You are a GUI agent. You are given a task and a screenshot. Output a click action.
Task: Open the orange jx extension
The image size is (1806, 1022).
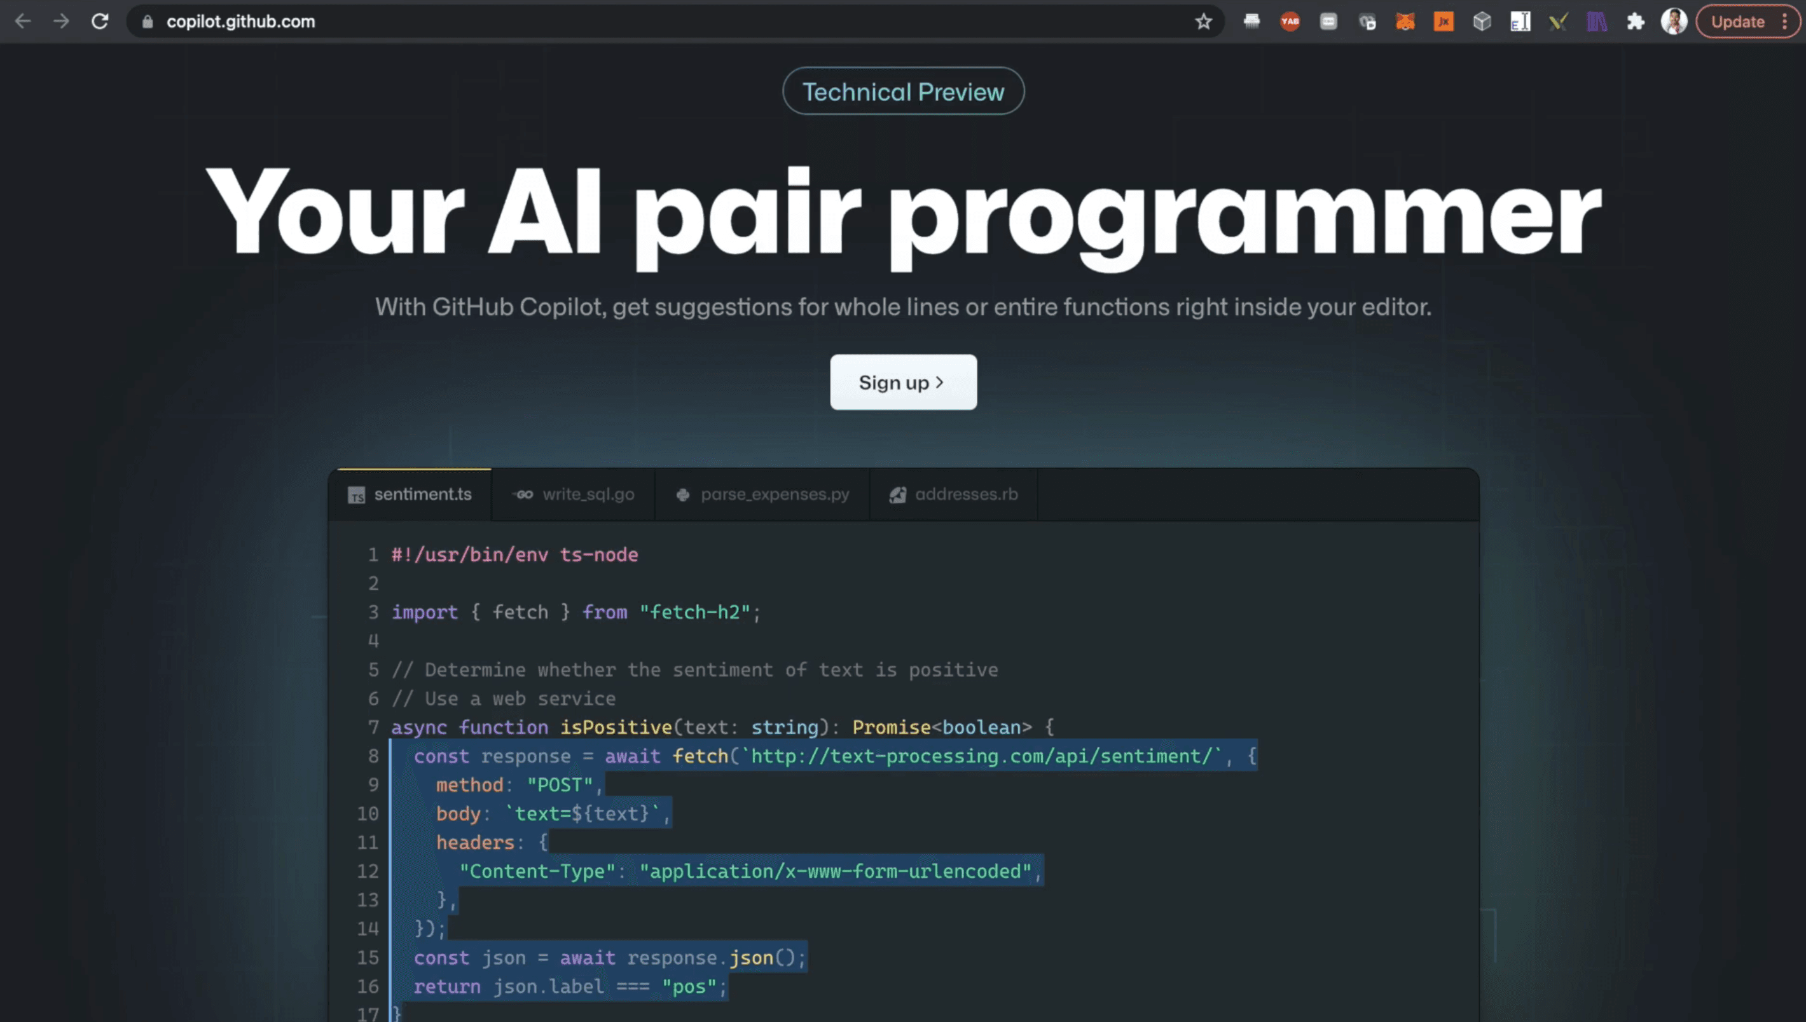(1444, 22)
